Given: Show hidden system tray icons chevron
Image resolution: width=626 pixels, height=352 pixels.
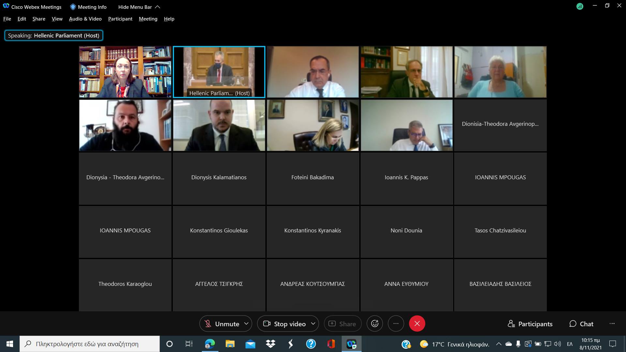Looking at the screenshot, I should [499, 344].
